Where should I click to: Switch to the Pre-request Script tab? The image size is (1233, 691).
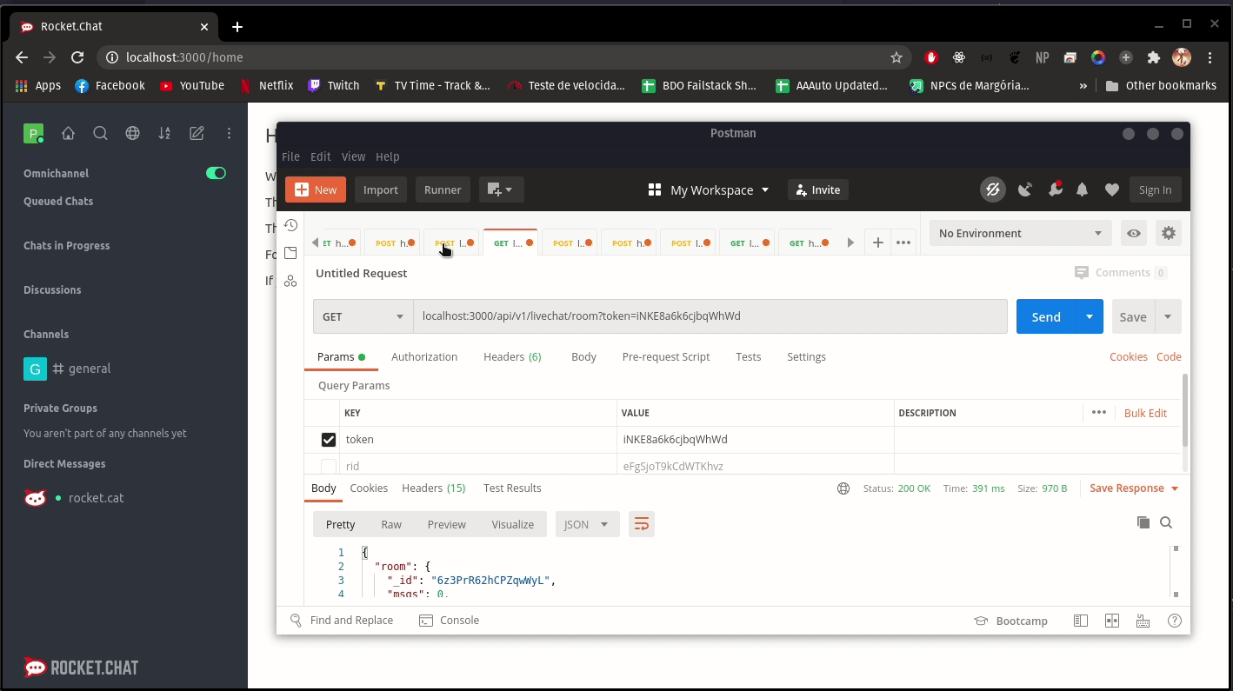pyautogui.click(x=666, y=356)
